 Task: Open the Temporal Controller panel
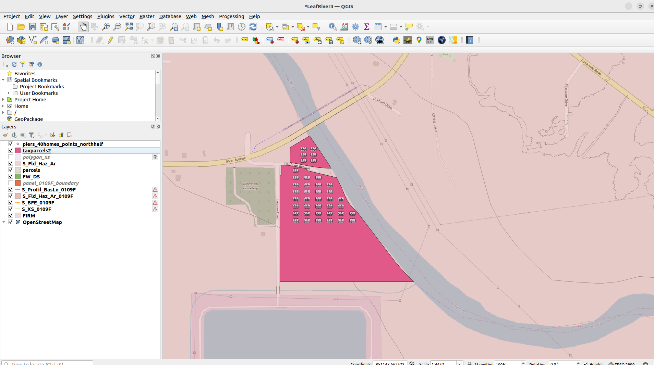coord(241,27)
